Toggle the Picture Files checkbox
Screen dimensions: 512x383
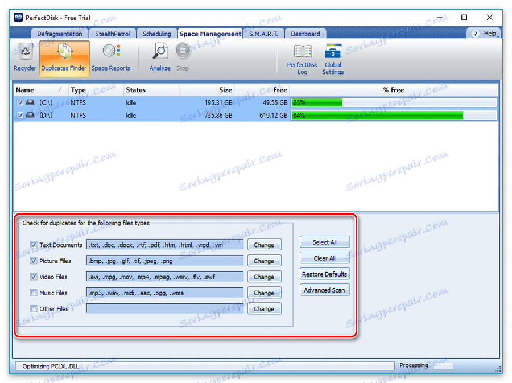click(34, 261)
